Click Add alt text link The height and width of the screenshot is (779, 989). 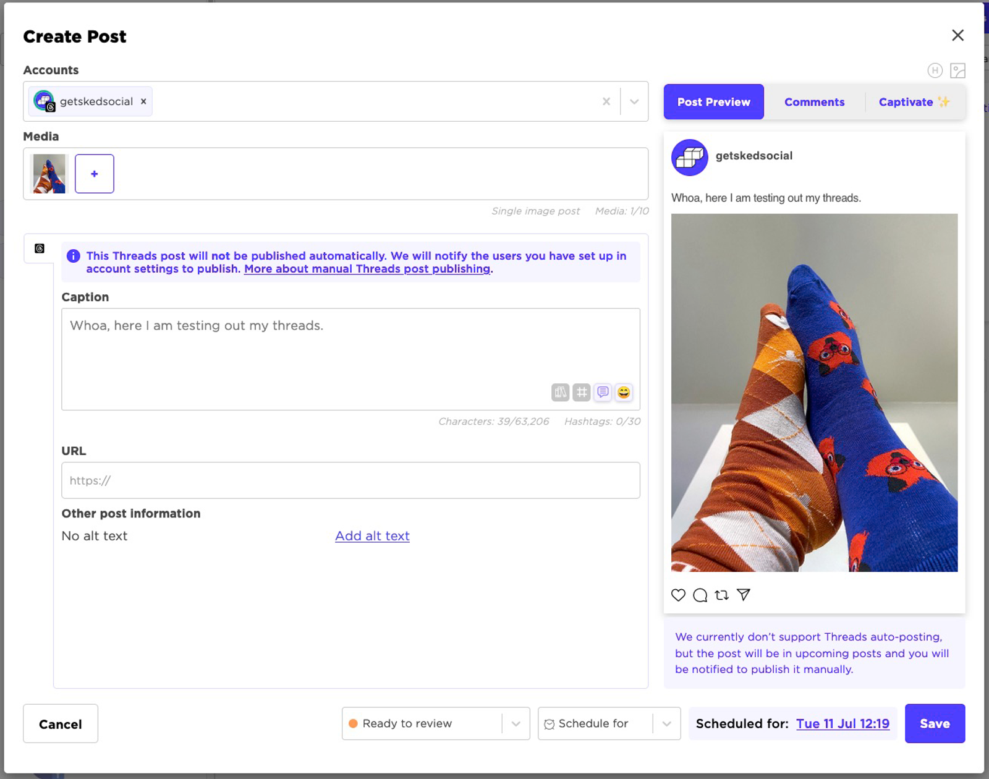pos(372,536)
